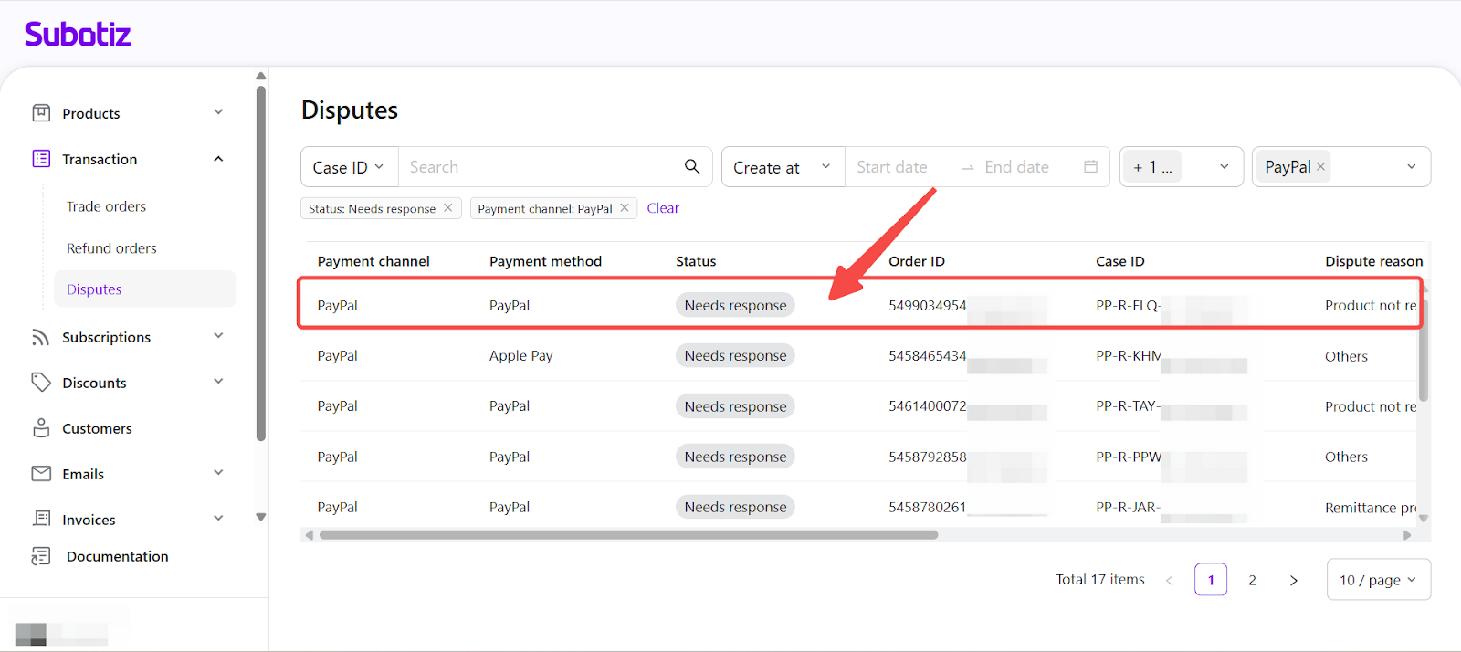Screen dimensions: 1461x652
Task: Collapse the Transaction menu section
Action: point(218,159)
